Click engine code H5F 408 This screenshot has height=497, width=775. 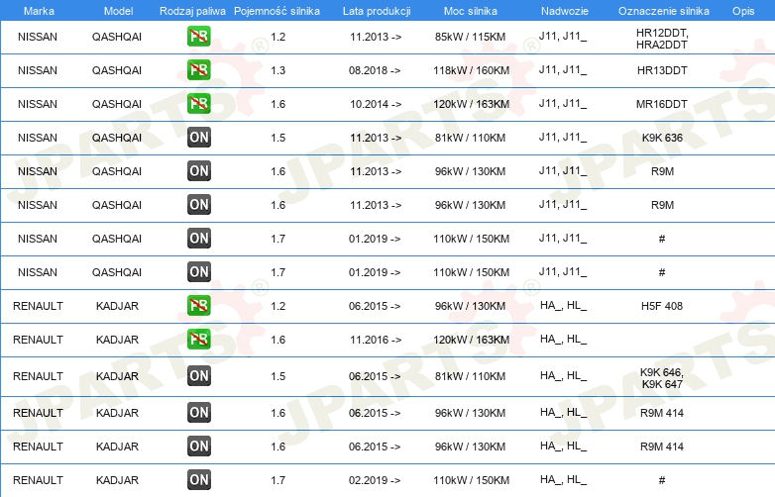pyautogui.click(x=662, y=306)
